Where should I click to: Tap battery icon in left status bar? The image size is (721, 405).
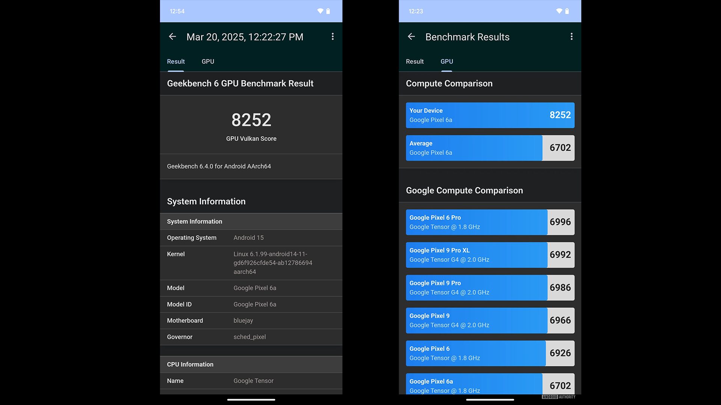[328, 11]
